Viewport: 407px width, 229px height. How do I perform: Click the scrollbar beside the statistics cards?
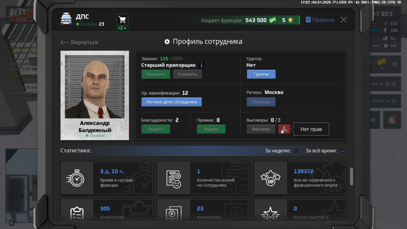[x=351, y=177]
